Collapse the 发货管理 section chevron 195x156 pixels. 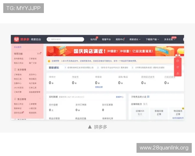click(40, 69)
